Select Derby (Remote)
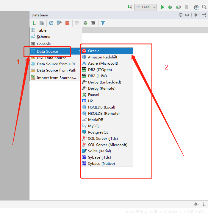 pos(107,89)
